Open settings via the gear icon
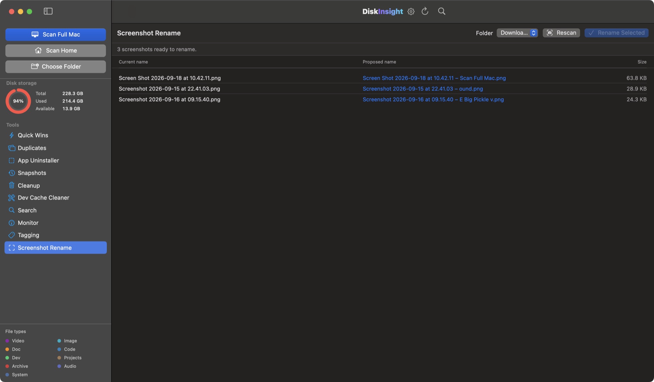 (x=411, y=11)
